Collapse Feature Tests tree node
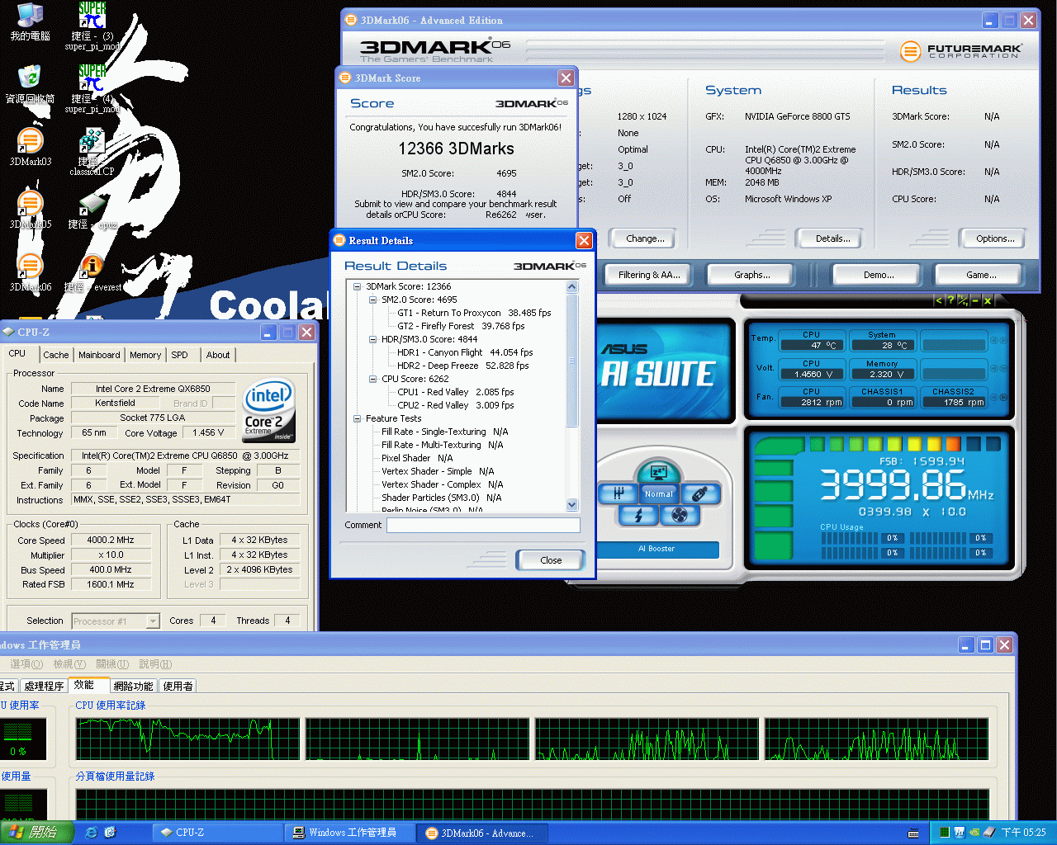This screenshot has width=1057, height=845. click(x=358, y=418)
